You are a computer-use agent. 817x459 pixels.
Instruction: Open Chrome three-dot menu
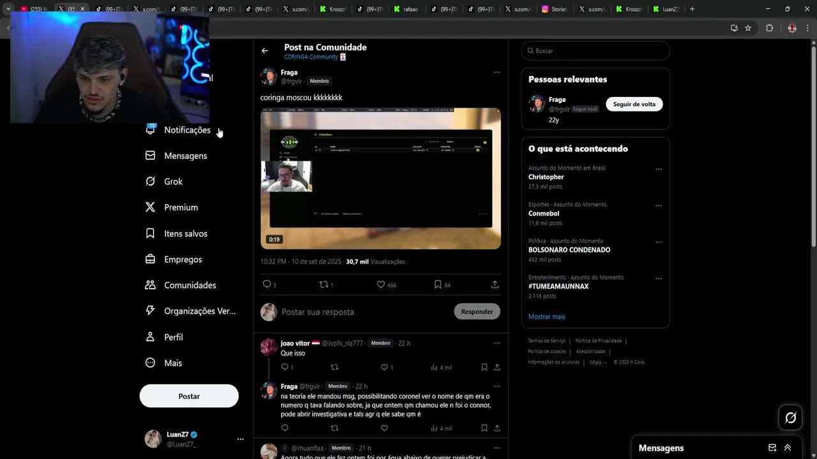coord(807,28)
